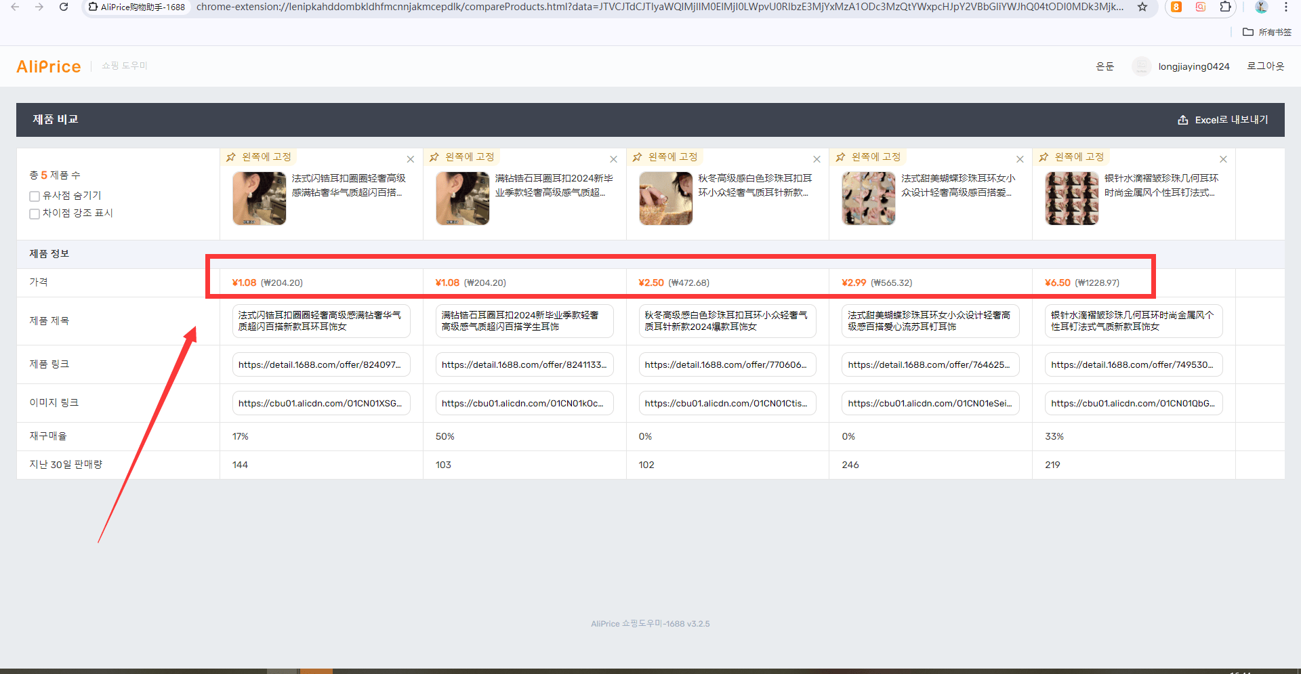The height and width of the screenshot is (674, 1301).
Task: Pin the 法式闪锆耳扣圈圈 product to the left
Action: pos(259,157)
